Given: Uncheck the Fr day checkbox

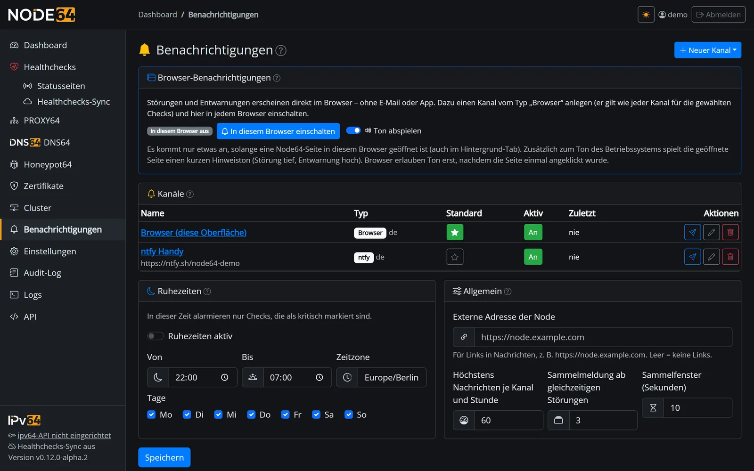Looking at the screenshot, I should point(285,414).
